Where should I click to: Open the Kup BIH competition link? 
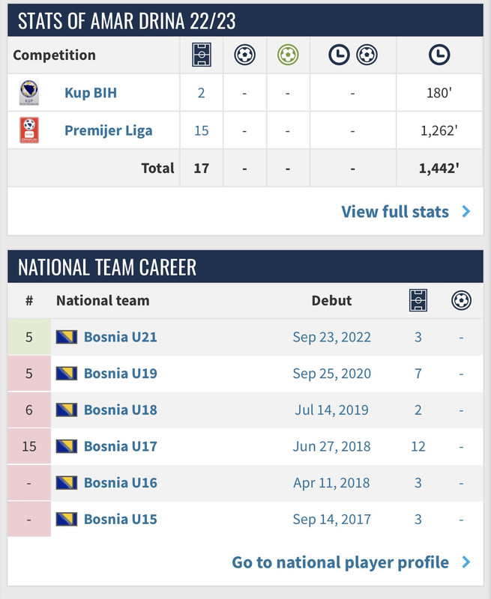tap(91, 93)
